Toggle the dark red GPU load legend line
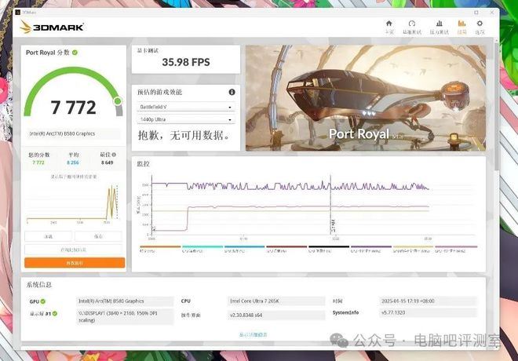This screenshot has width=518, height=361. click(x=286, y=248)
